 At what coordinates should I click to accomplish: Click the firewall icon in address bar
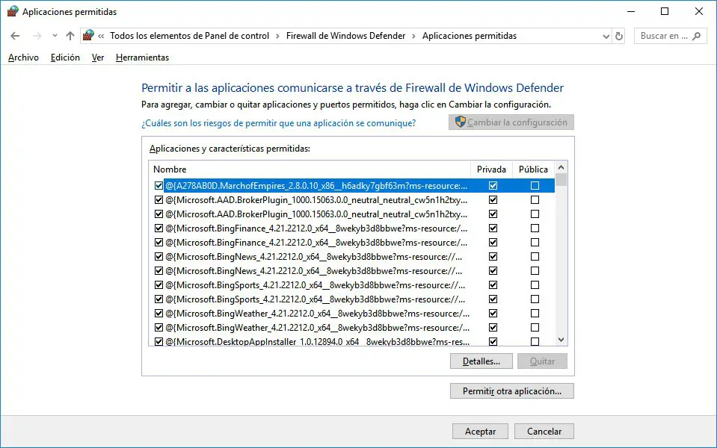(89, 36)
